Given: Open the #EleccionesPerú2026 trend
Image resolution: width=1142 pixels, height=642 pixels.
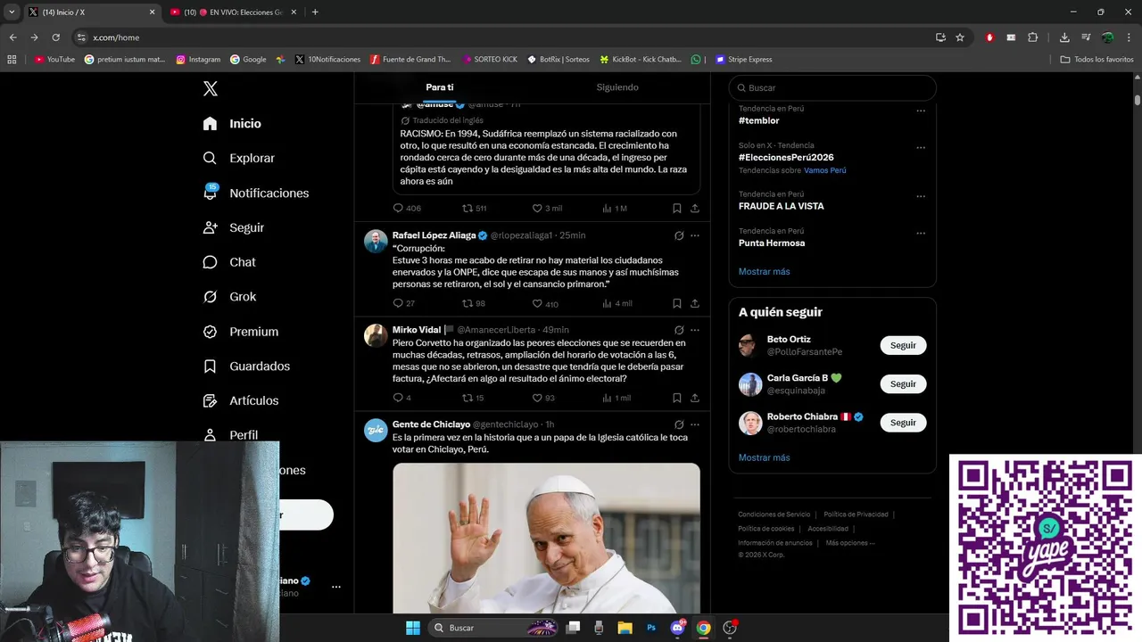Looking at the screenshot, I should [786, 157].
